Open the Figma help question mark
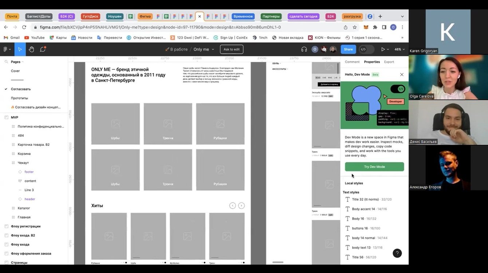This screenshot has height=273, width=488. [x=397, y=253]
